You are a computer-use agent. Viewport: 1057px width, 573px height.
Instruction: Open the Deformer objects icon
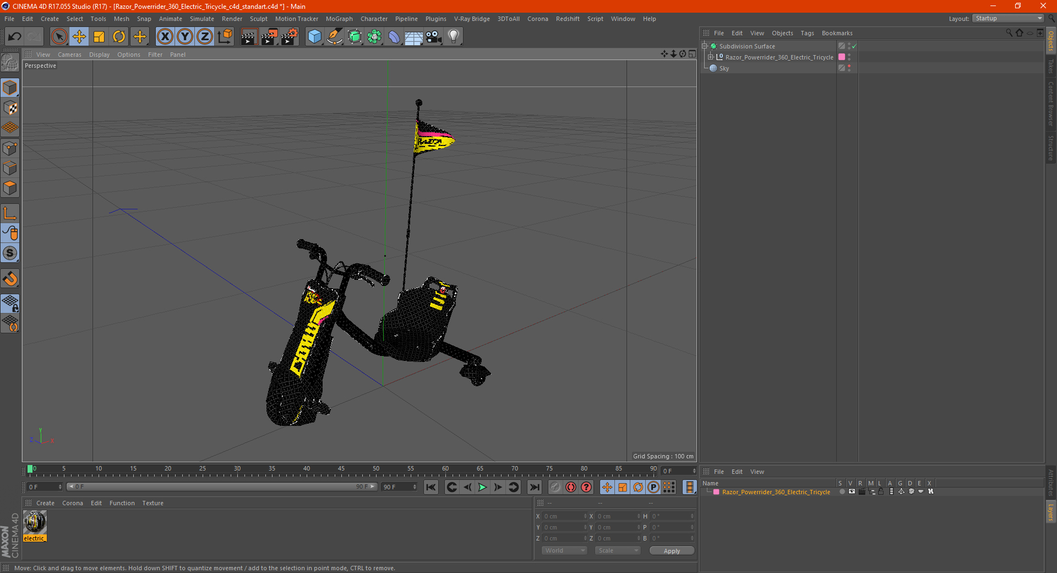(x=394, y=37)
